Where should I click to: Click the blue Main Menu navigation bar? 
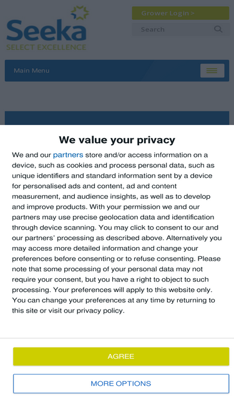[117, 71]
